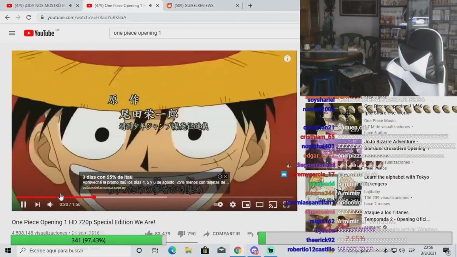
Task: Close the GUIBELREVIEWS tab
Action: click(238, 6)
